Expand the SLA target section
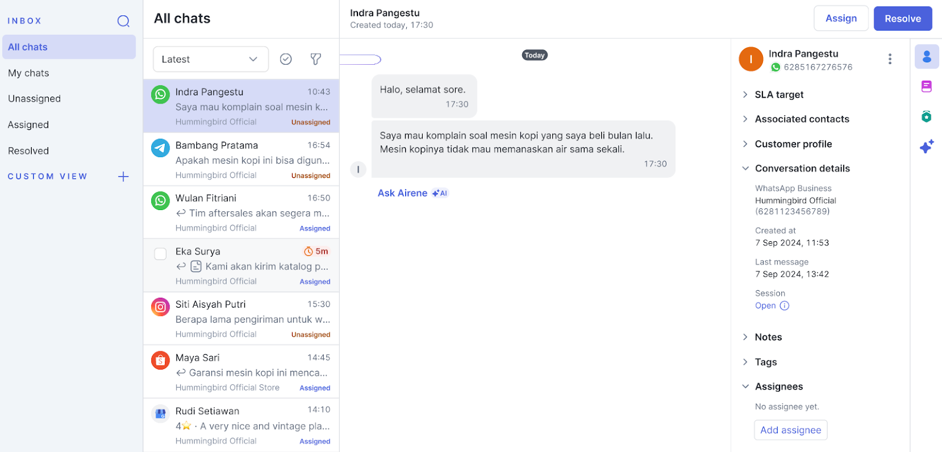This screenshot has height=452, width=942. (779, 95)
